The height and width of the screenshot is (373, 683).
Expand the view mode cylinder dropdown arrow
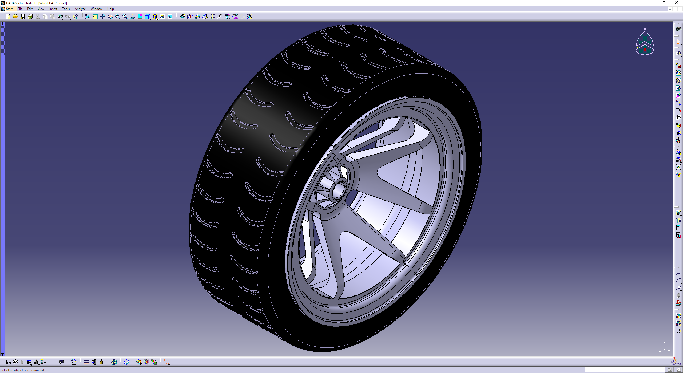pyautogui.click(x=158, y=19)
